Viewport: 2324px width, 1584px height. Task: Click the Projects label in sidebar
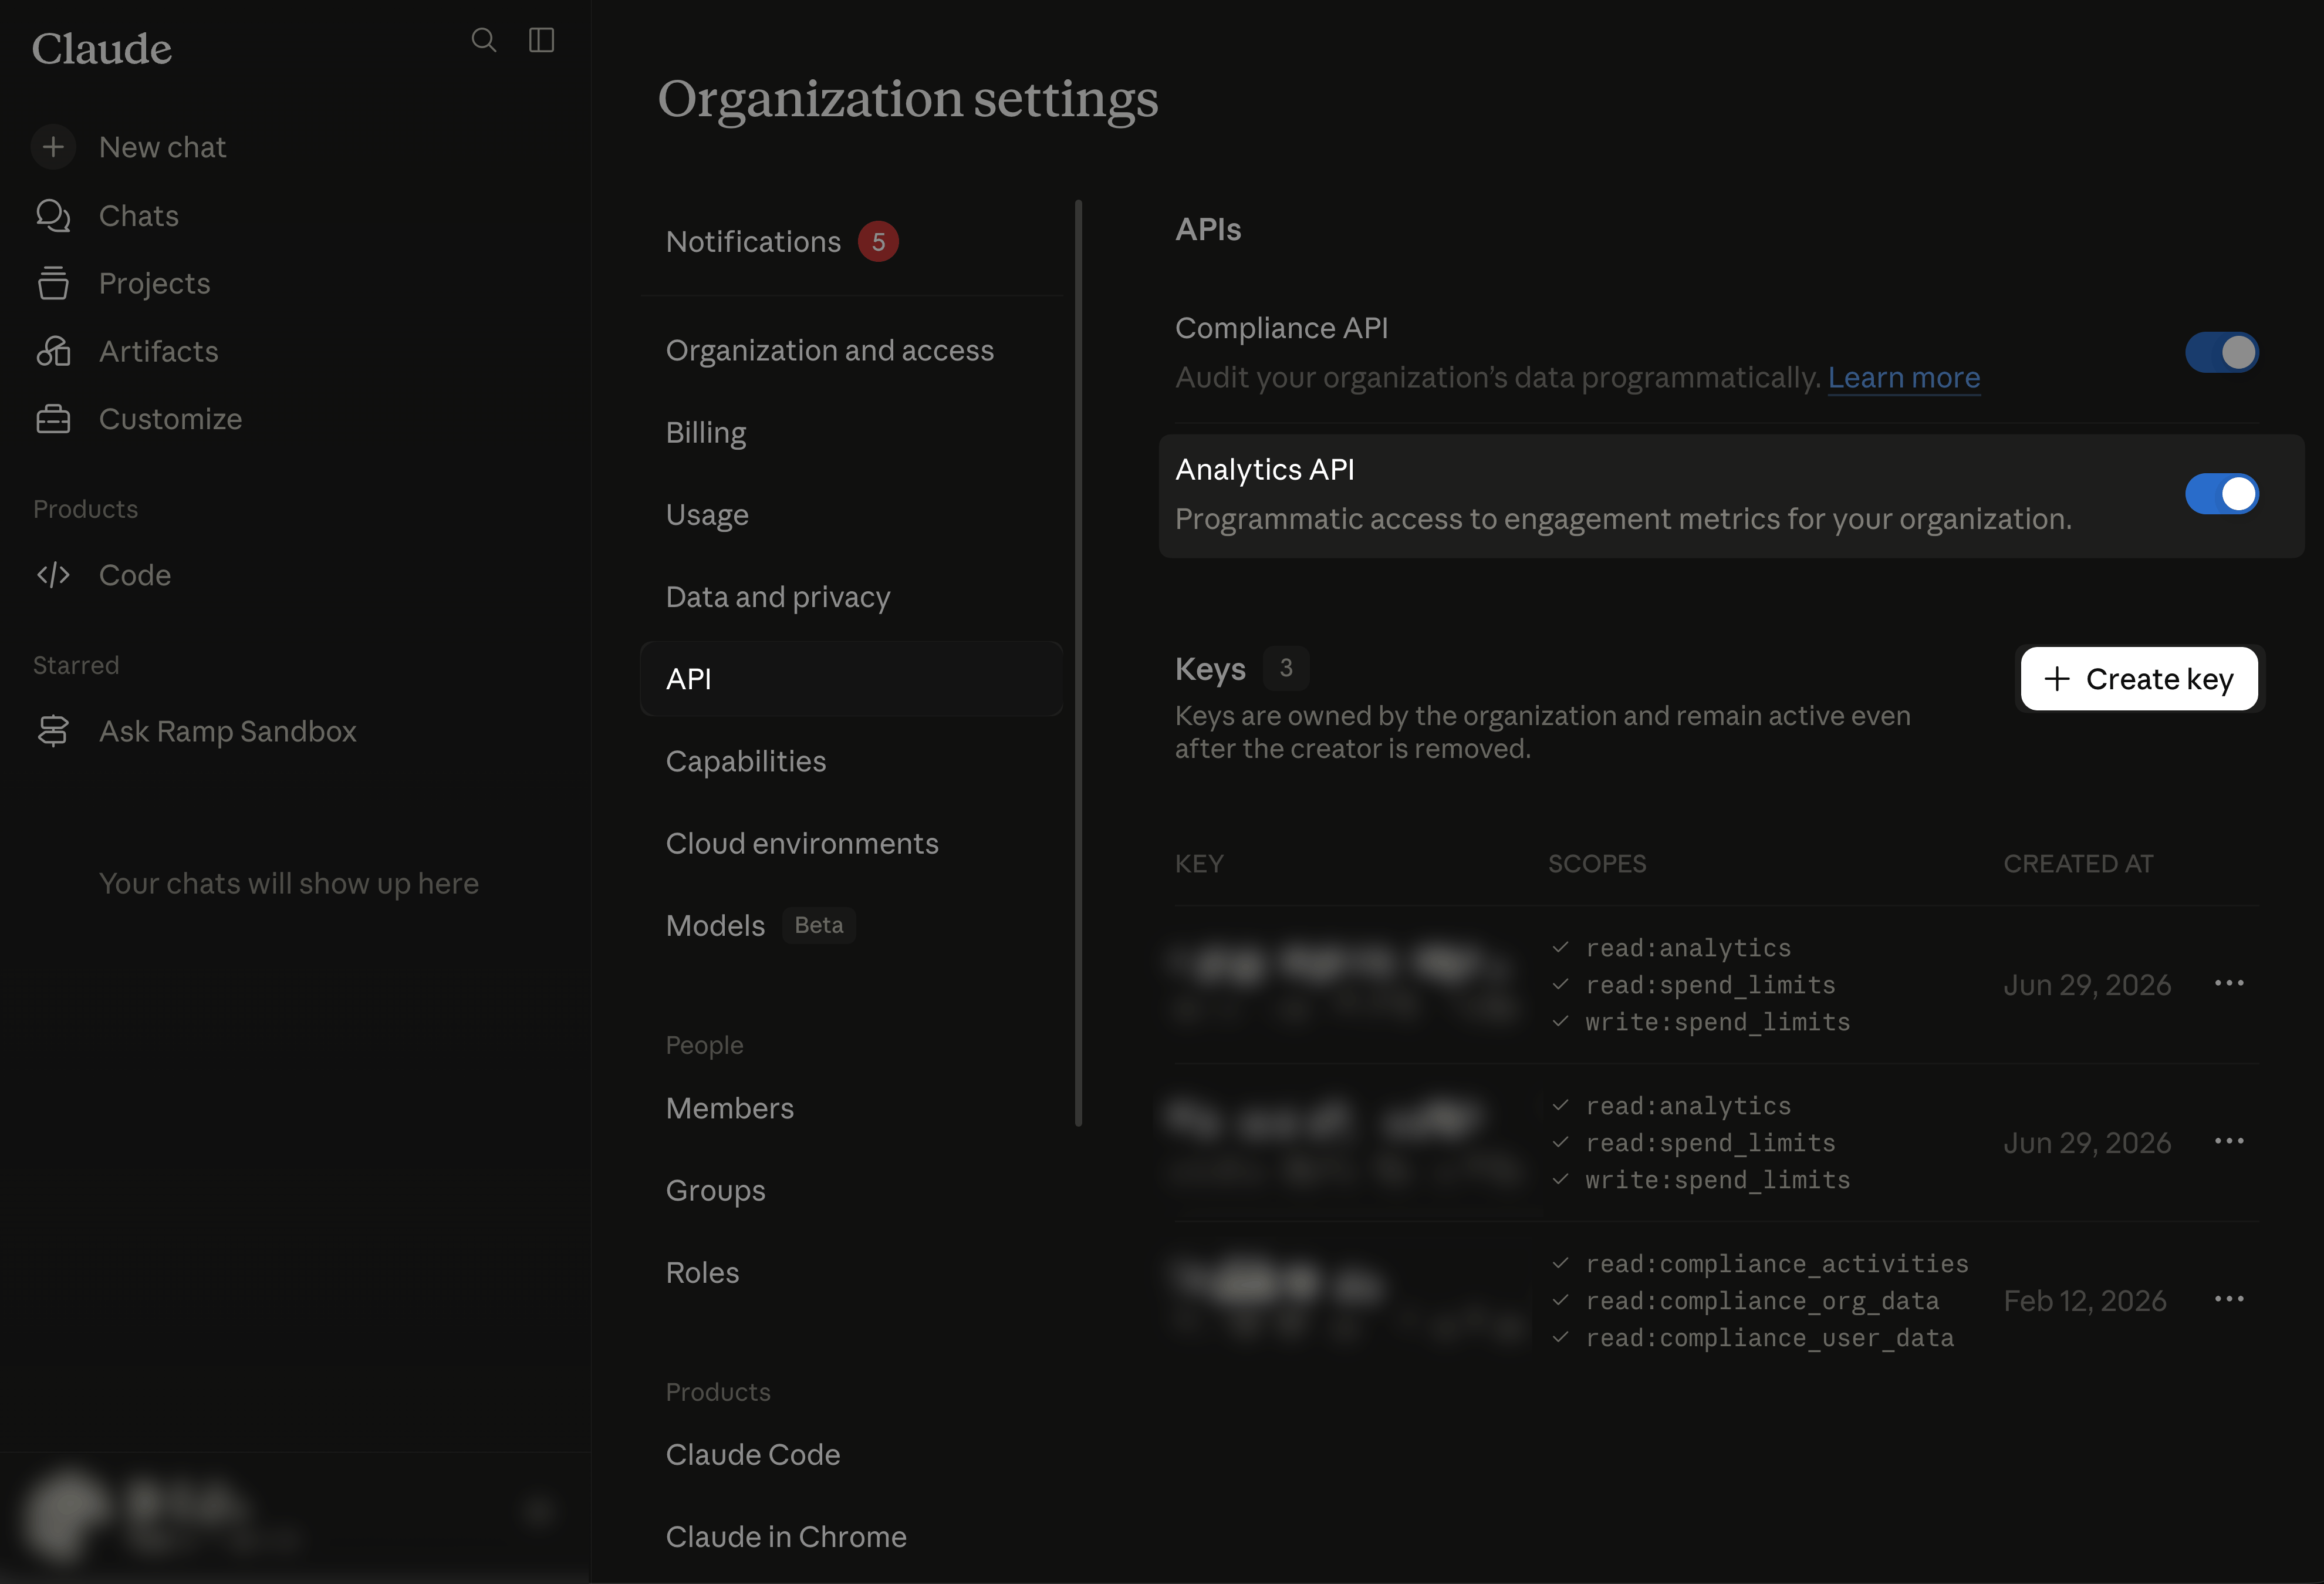155,283
